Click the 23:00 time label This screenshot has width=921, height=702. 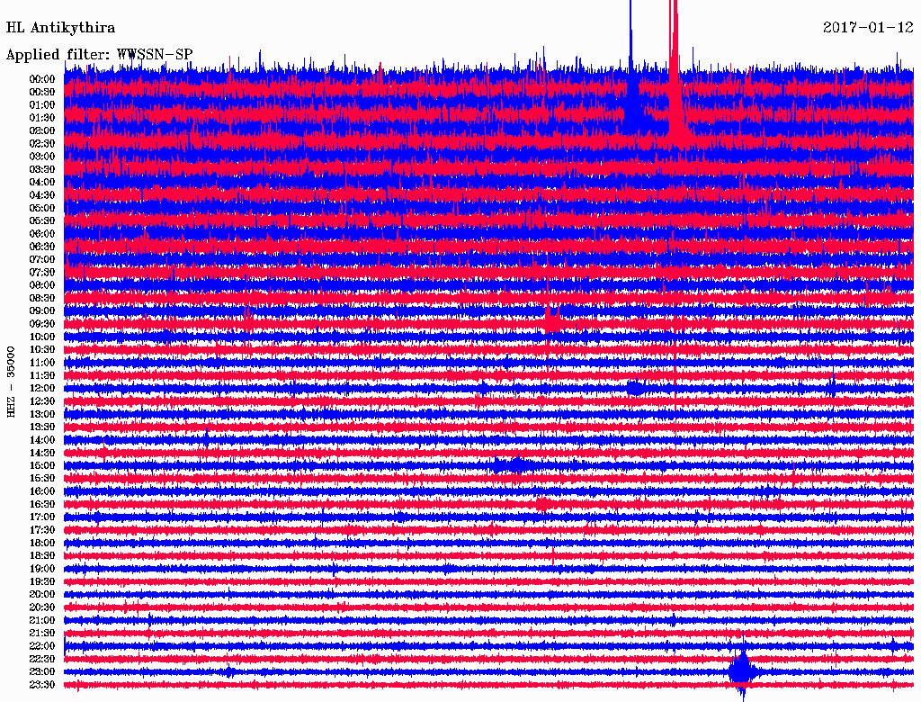pos(42,671)
